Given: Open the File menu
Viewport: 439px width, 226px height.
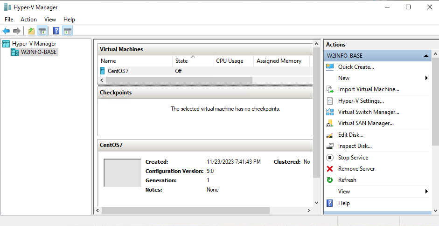Looking at the screenshot, I should point(9,20).
